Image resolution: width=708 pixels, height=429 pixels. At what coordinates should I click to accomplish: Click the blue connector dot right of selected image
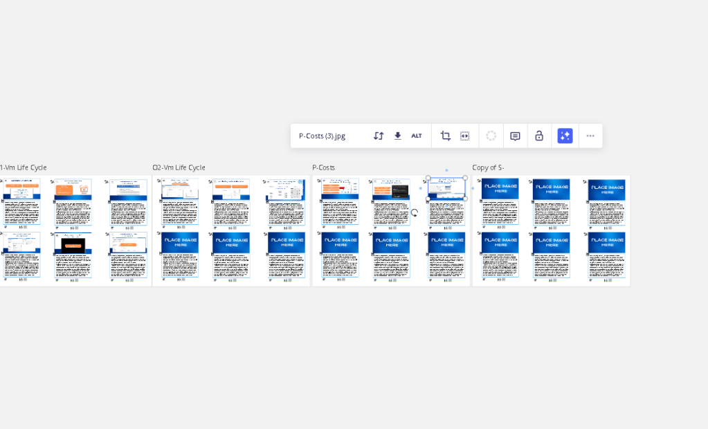[x=473, y=188]
